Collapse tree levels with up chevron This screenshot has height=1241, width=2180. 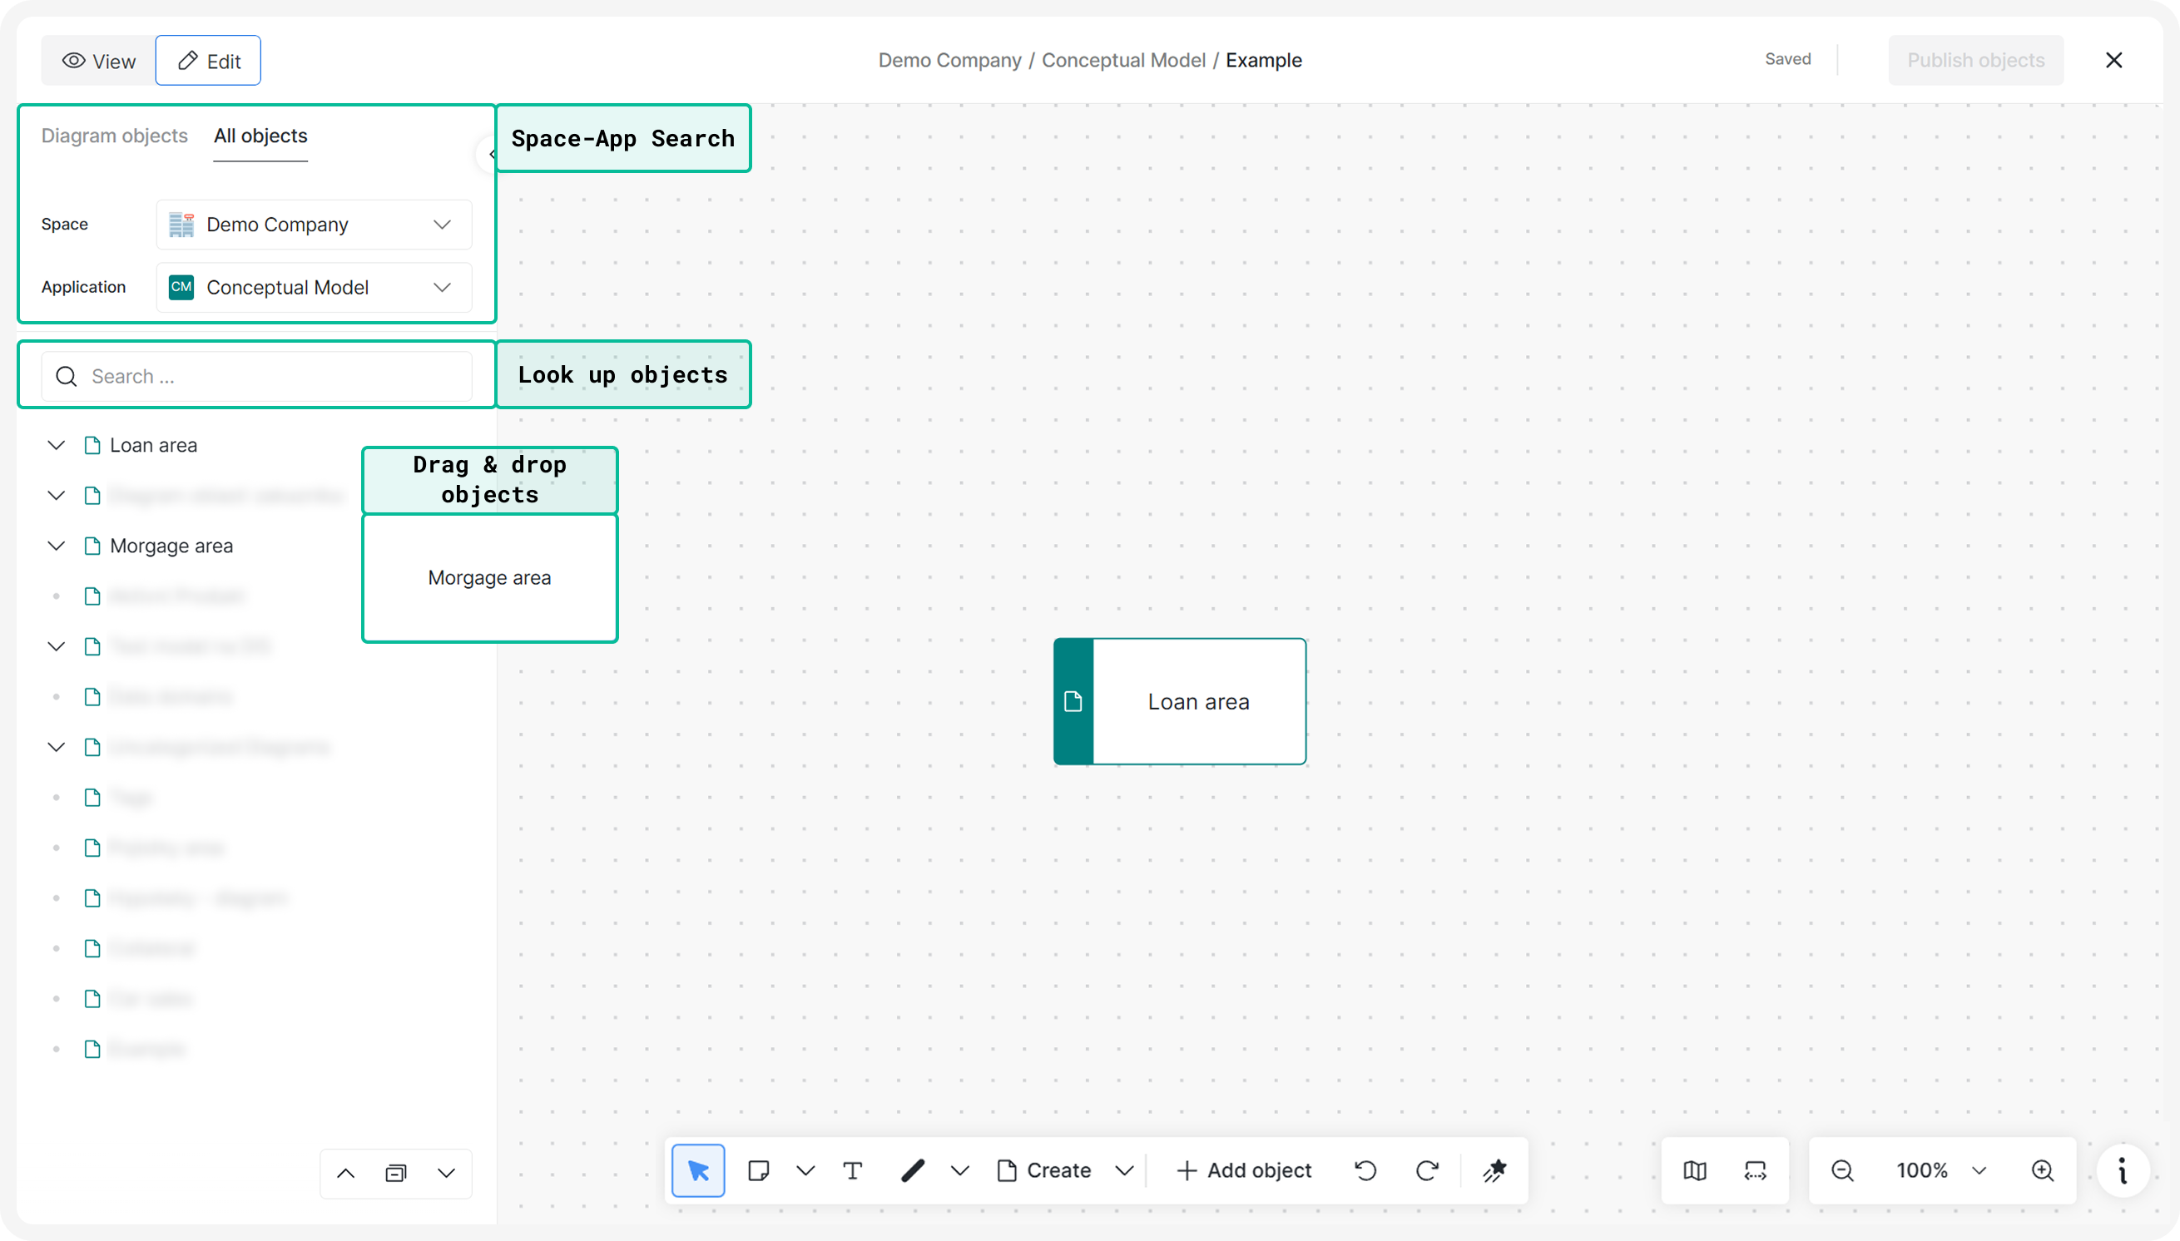click(345, 1174)
